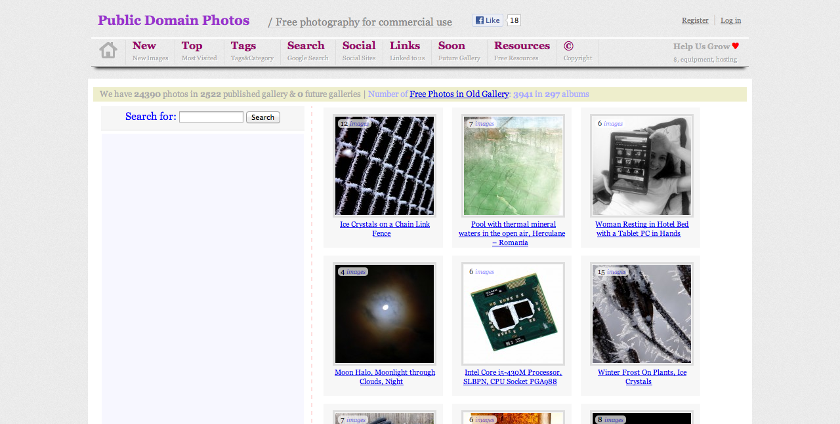The width and height of the screenshot is (840, 424).
Task: Open the Free Photos in Old Gallery link
Action: point(459,94)
